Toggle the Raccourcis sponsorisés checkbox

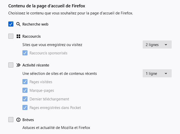(x=25, y=53)
